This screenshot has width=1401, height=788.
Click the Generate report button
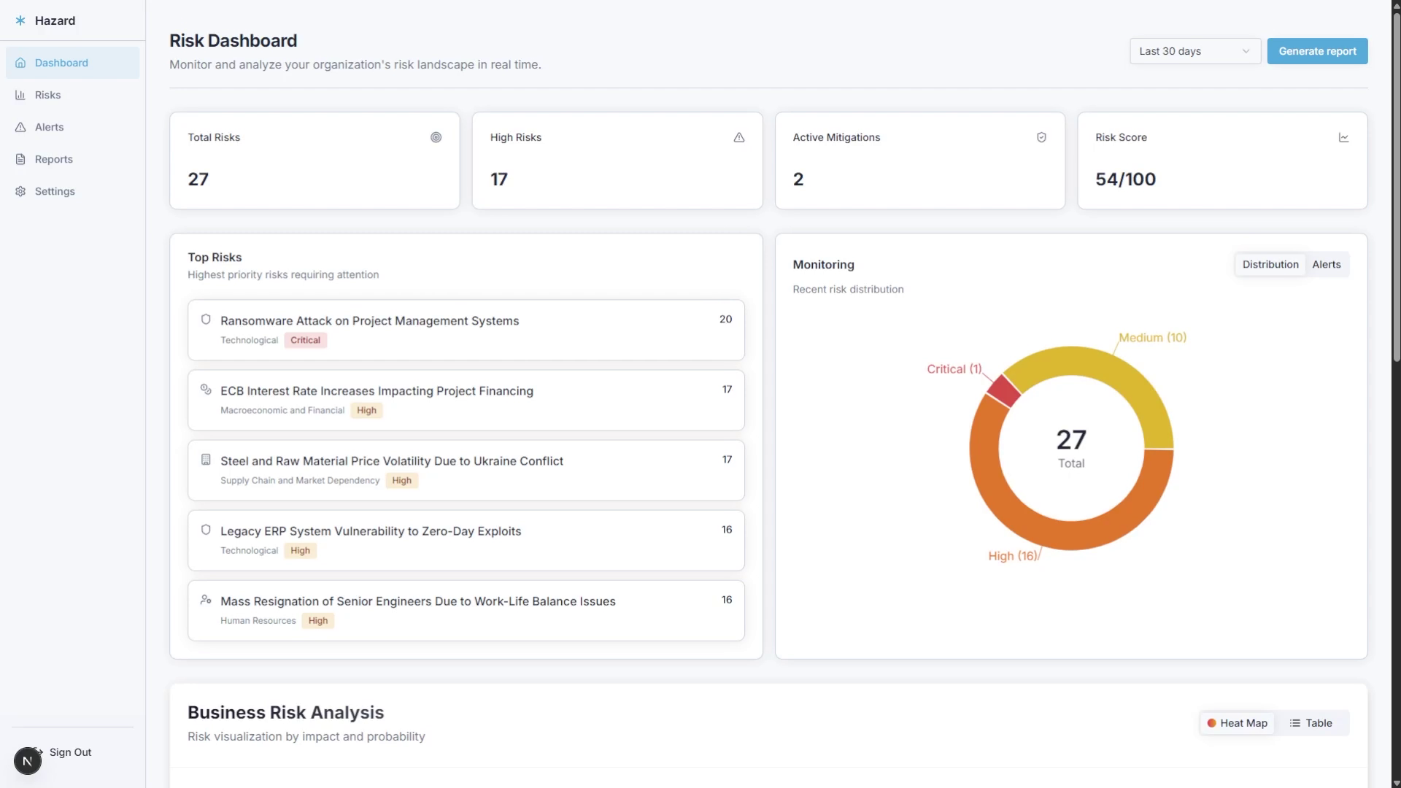[x=1317, y=51]
